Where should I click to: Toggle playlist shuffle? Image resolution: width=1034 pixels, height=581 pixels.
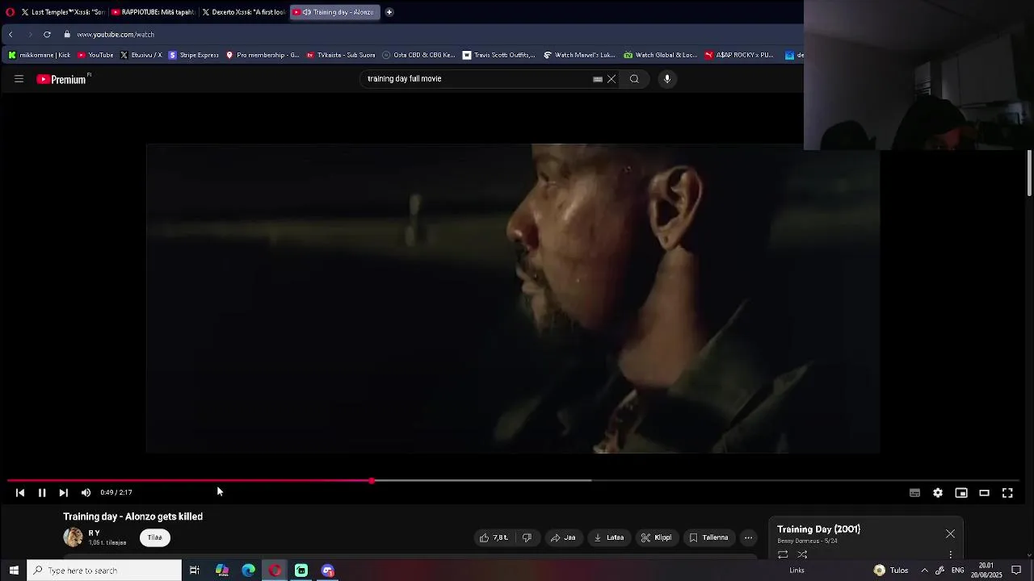[802, 554]
